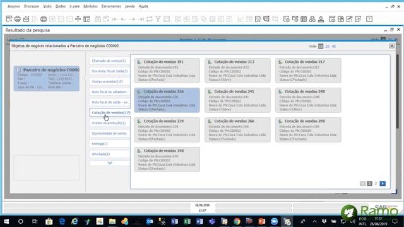Click the printer icon in toolbar
Screen dimensions: 404x227
click(x=18, y=19)
